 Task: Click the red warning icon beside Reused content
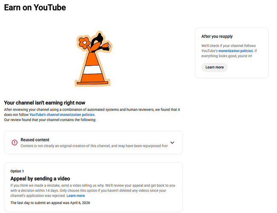pyautogui.click(x=14, y=142)
